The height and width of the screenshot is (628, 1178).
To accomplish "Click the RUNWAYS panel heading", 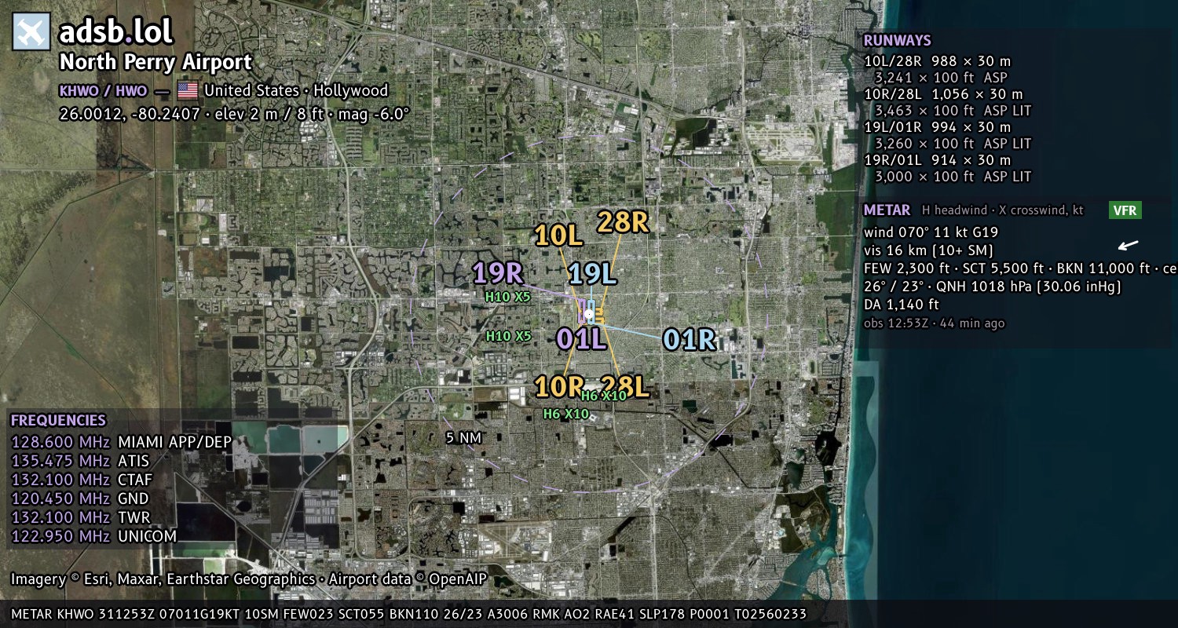I will pos(897,41).
